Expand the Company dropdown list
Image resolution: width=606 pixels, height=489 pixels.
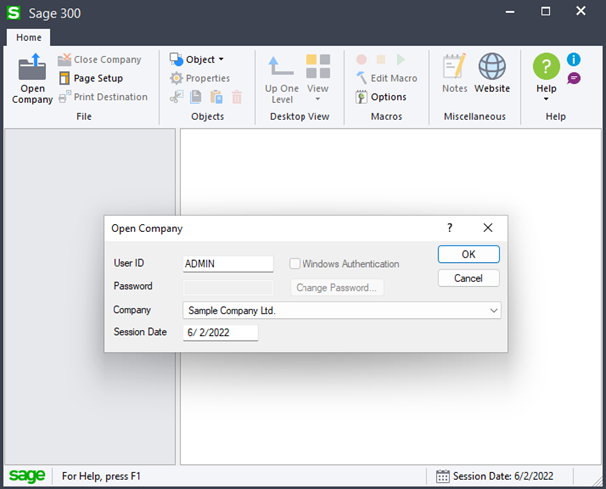494,311
